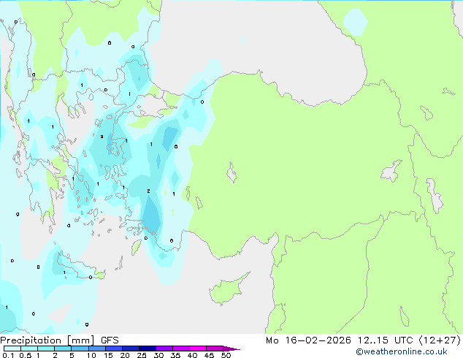Click the '12..15 UTC' time text
463x358 pixels.
coord(385,340)
